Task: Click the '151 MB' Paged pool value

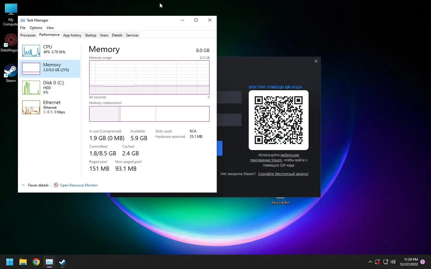Action: (99, 169)
